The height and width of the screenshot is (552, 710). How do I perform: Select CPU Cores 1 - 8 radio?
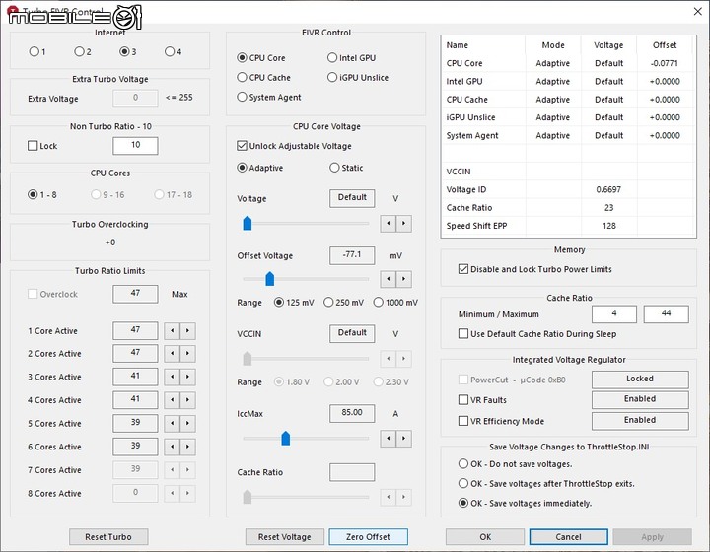click(x=33, y=194)
